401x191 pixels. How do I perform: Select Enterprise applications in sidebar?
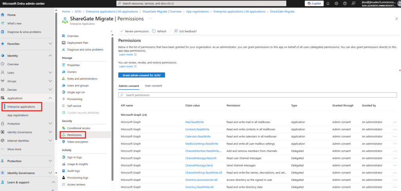coord(21,106)
